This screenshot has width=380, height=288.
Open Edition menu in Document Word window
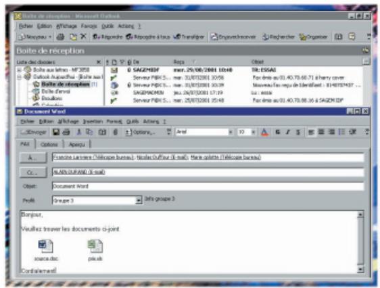(46, 122)
